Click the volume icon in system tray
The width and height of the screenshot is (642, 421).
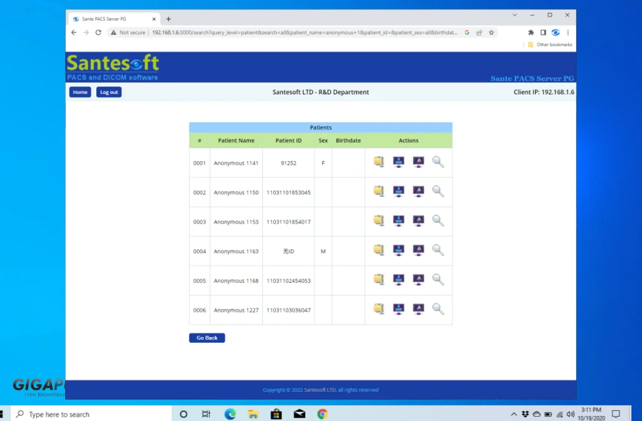pos(571,414)
